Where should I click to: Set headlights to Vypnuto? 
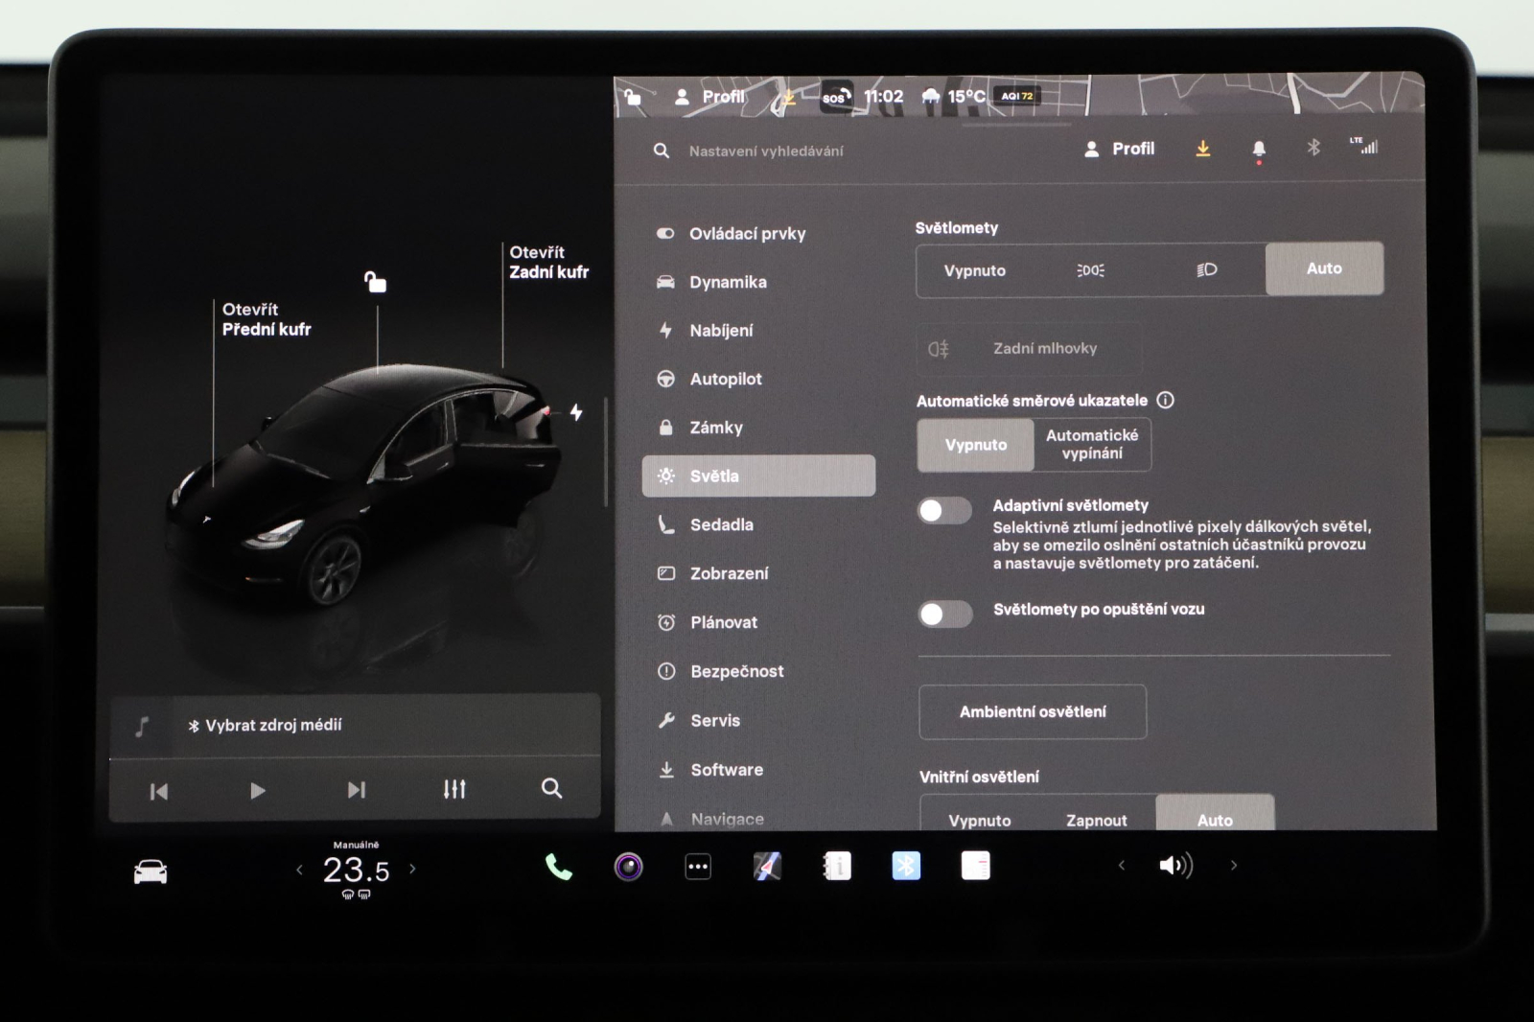click(975, 270)
